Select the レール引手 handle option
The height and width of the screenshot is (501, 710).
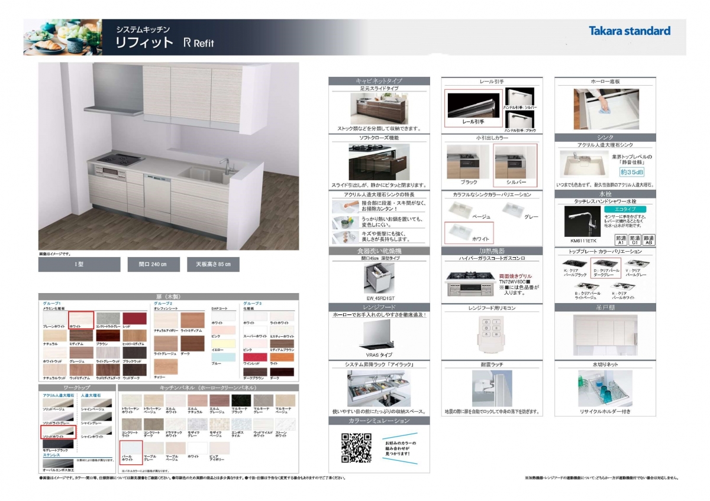point(473,108)
